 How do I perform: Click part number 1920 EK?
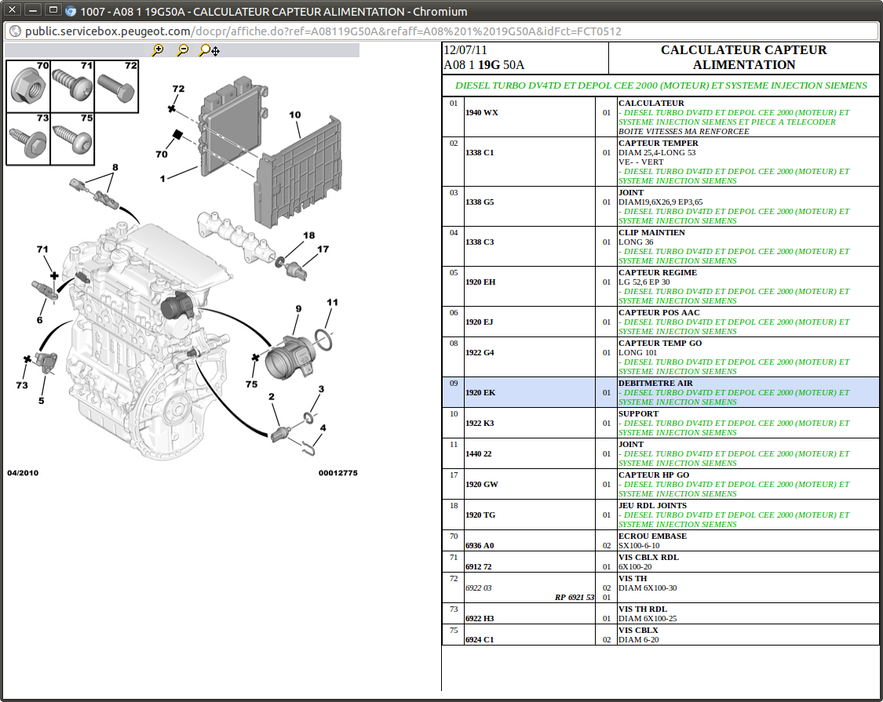[480, 393]
